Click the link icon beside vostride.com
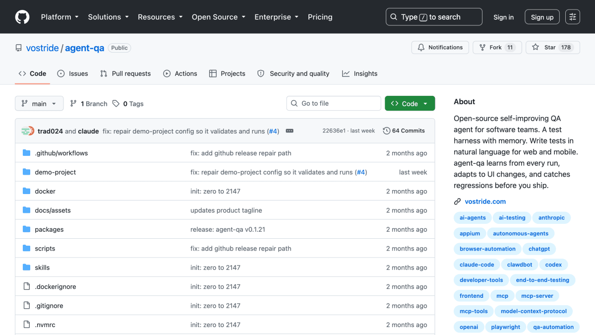Viewport: 595px width, 335px height. tap(457, 201)
